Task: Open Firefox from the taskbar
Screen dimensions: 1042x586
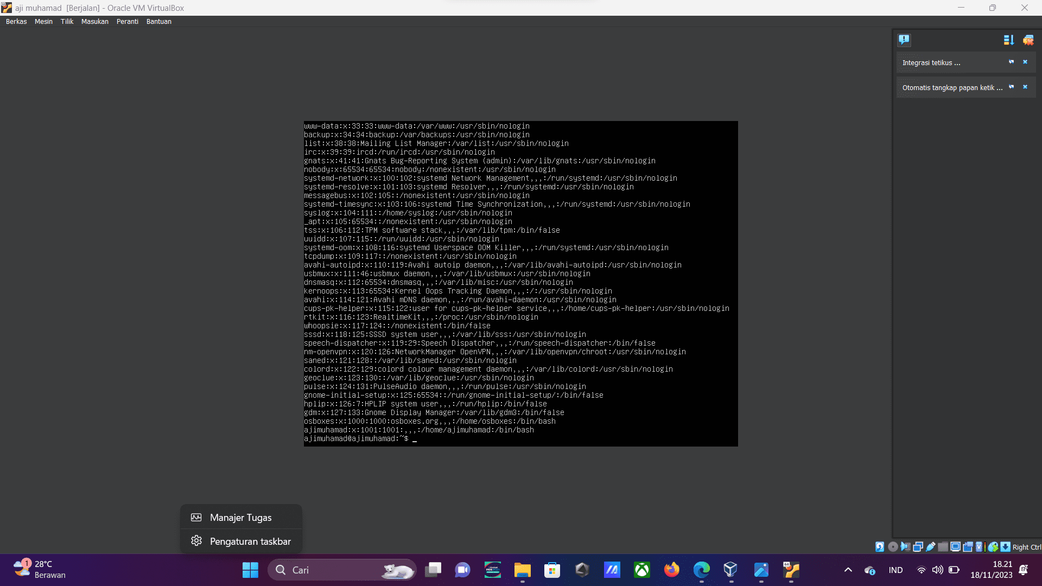Action: click(x=672, y=570)
